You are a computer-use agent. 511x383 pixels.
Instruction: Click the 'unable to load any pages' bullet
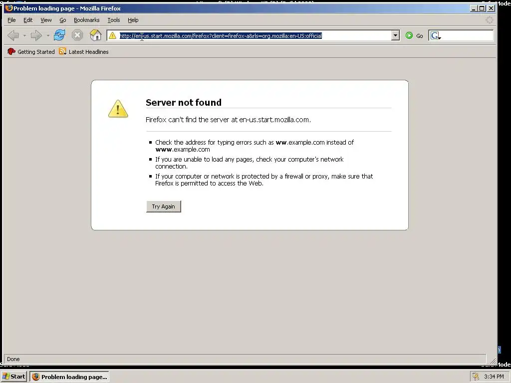tap(250, 163)
